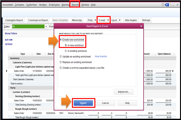181x120 pixels.
Task: Open the Dates range dropdown
Action: pyautogui.click(x=46, y=27)
